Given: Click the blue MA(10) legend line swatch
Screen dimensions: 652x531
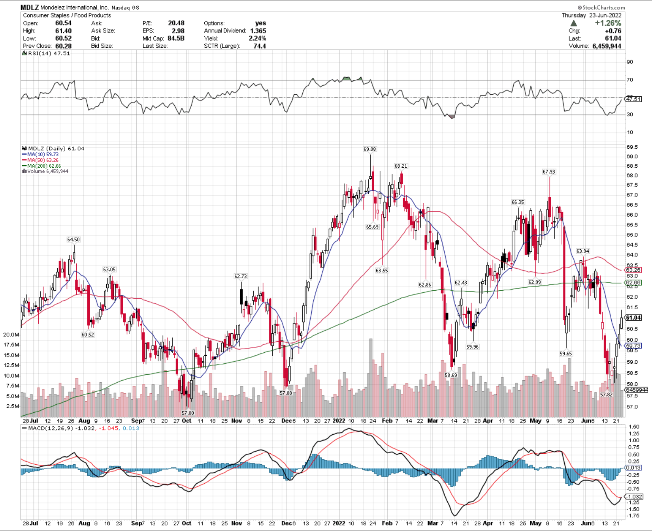Looking at the screenshot, I should pyautogui.click(x=24, y=155).
